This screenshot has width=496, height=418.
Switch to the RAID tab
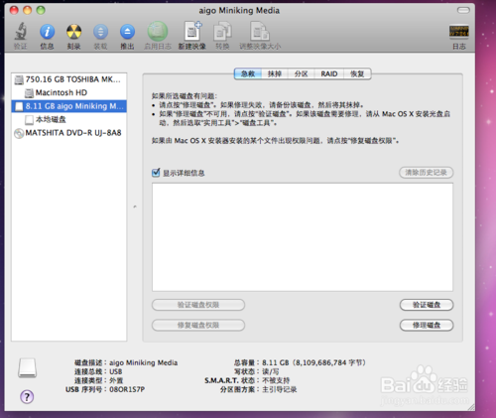click(x=329, y=73)
